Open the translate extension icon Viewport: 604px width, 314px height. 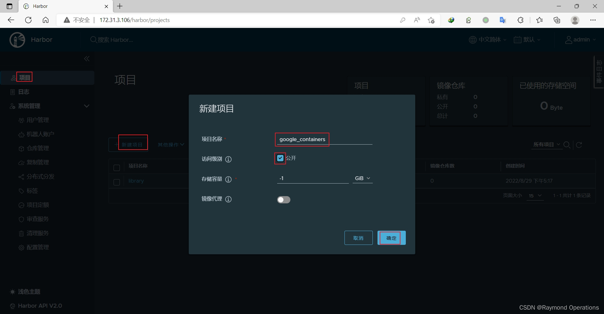503,20
